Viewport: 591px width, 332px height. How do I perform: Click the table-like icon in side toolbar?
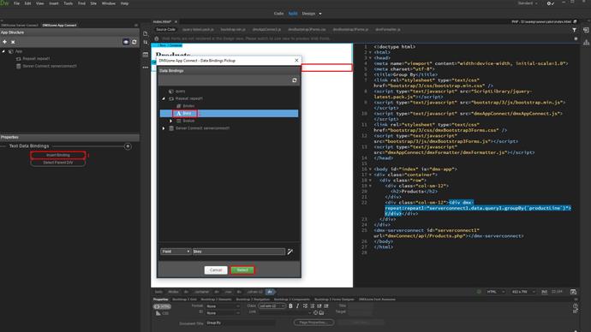tap(146, 55)
